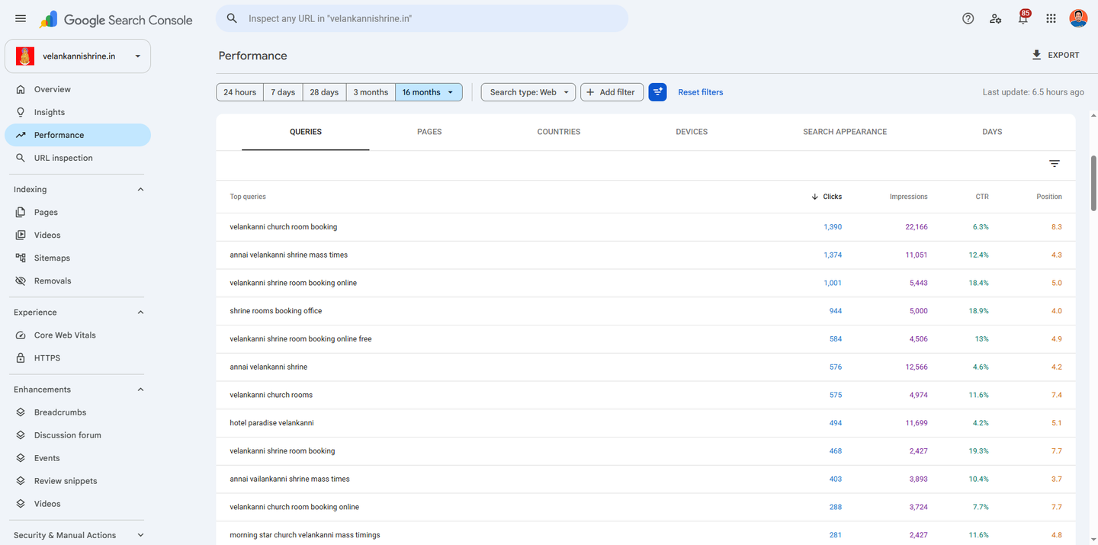Select the 24 hours date range
The width and height of the screenshot is (1098, 545).
(x=240, y=92)
